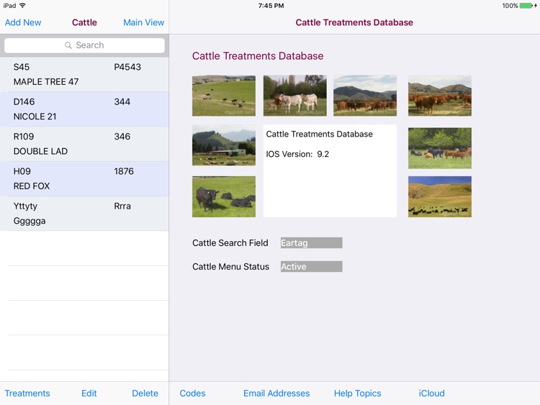
Task: Click the 346 tag number
Action: (122, 137)
